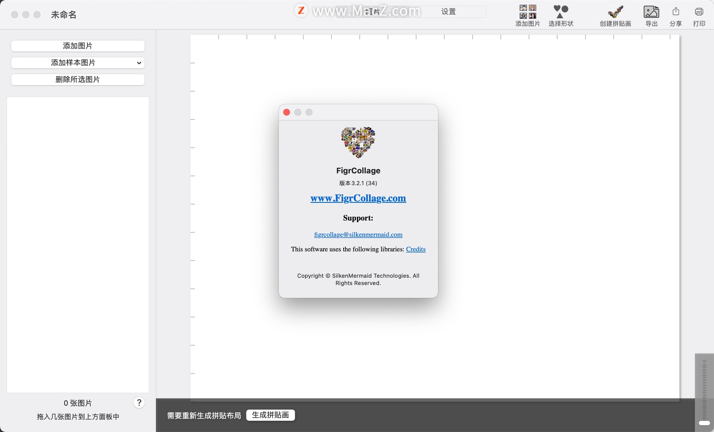This screenshot has height=432, width=714.
Task: Switch to the 图片 tab
Action: tap(373, 12)
